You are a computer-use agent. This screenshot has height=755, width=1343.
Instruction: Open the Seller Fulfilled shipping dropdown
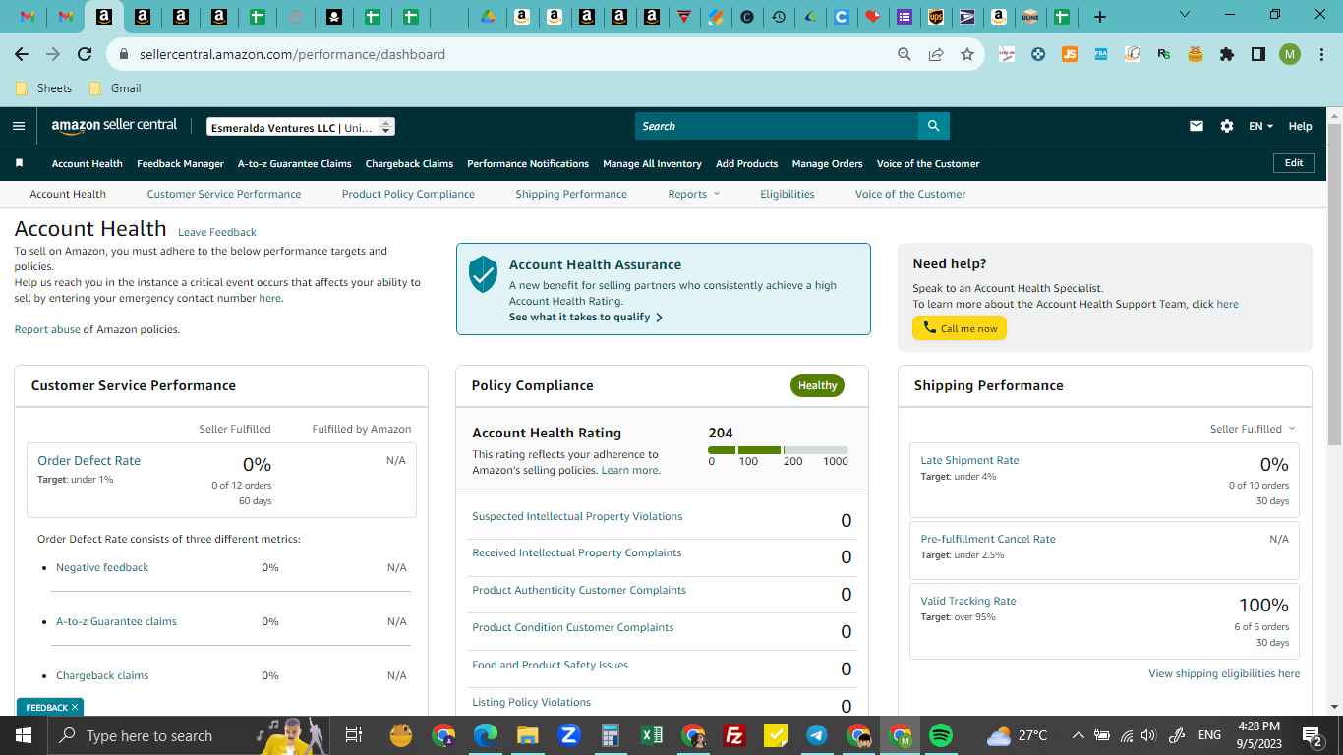[1253, 429]
